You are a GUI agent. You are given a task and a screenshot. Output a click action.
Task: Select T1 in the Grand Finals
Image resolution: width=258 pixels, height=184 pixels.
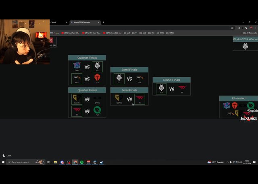pos(182,89)
